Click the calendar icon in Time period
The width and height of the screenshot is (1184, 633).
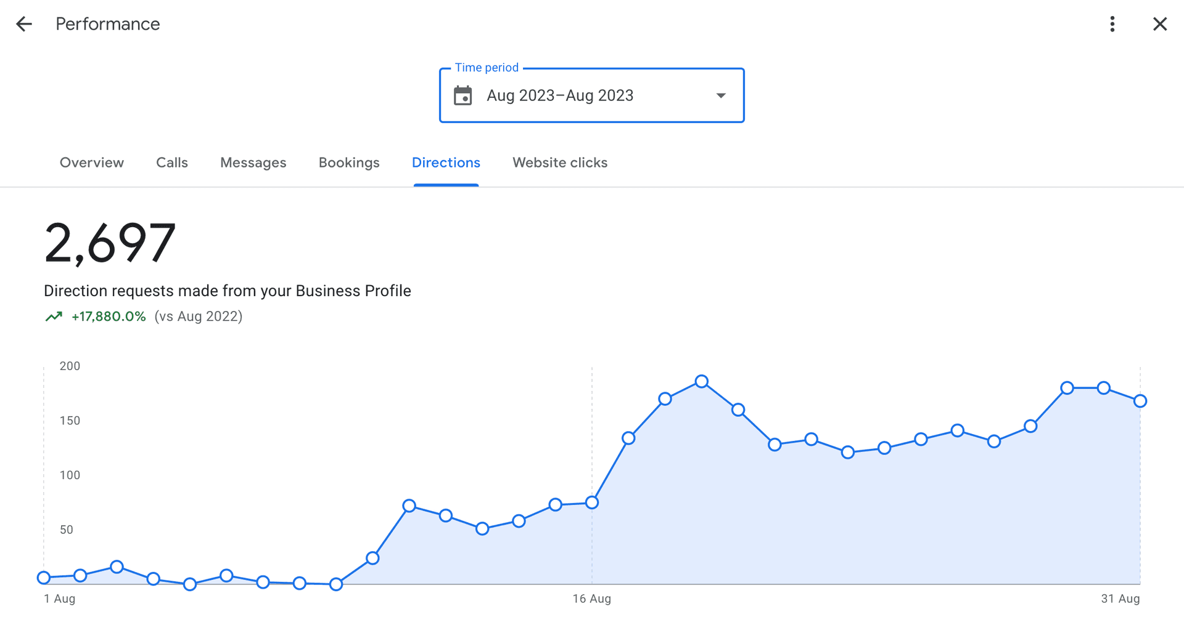pos(464,95)
